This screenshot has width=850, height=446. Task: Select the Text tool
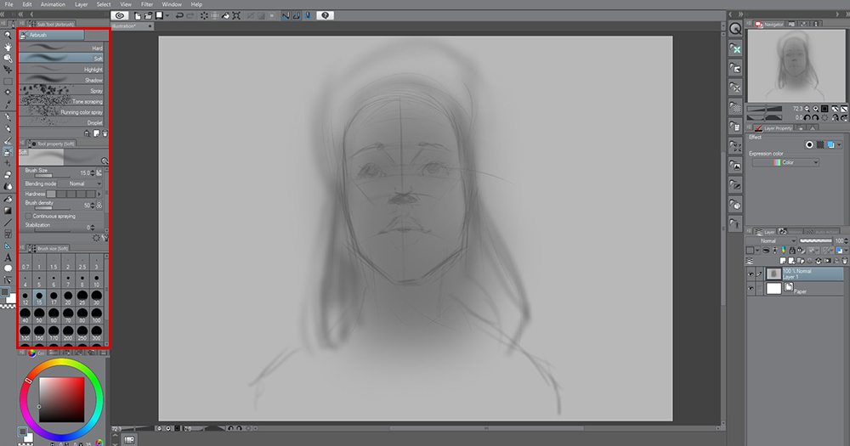click(8, 257)
